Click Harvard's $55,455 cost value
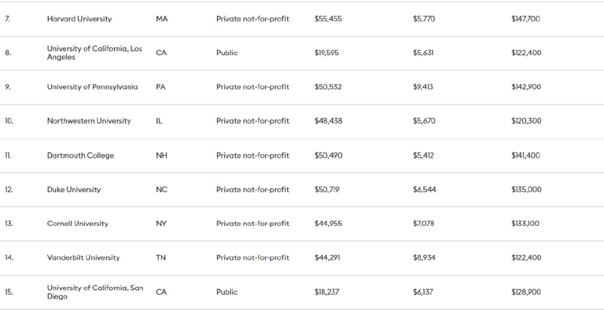Viewport: 604px width, 310px height. click(328, 19)
